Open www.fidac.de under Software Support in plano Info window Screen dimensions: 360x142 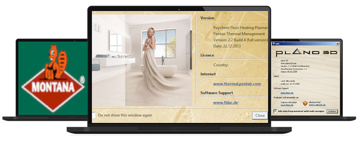pyautogui.click(x=287, y=93)
